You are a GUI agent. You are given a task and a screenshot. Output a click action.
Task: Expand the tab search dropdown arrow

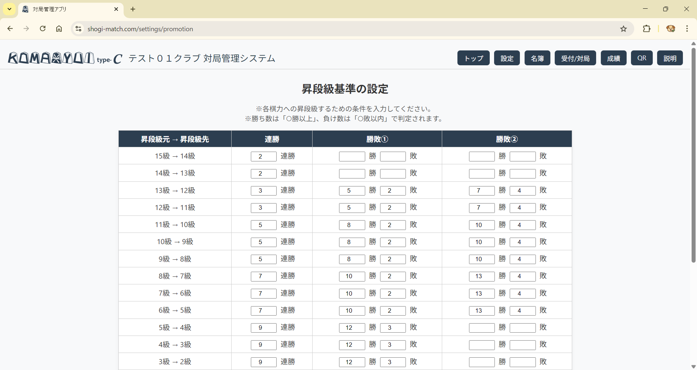coord(9,9)
